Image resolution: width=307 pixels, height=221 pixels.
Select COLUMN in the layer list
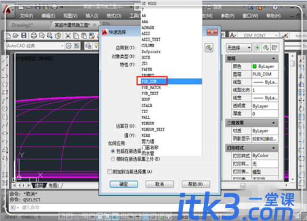171,45
